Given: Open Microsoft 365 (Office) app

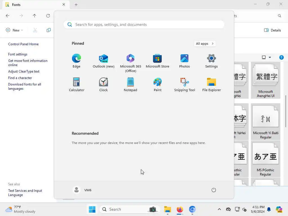Looking at the screenshot, I should pyautogui.click(x=130, y=63).
